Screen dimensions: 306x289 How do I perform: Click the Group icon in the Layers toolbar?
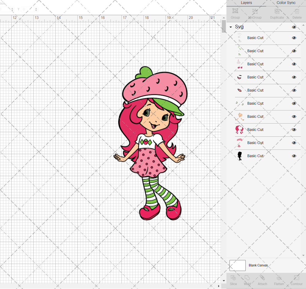click(x=235, y=11)
